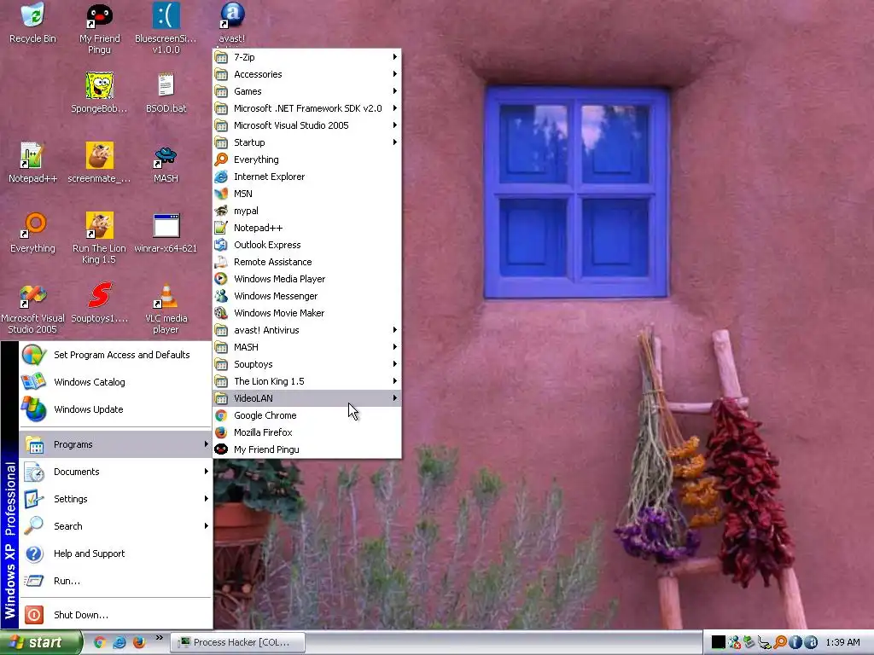Select the winrar-x64-621 installer icon
This screenshot has width=874, height=655.
166,232
